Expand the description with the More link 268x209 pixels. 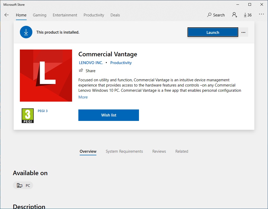pyautogui.click(x=83, y=97)
